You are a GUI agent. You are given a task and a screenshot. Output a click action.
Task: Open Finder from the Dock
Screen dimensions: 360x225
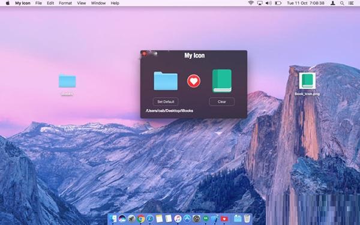(x=113, y=218)
